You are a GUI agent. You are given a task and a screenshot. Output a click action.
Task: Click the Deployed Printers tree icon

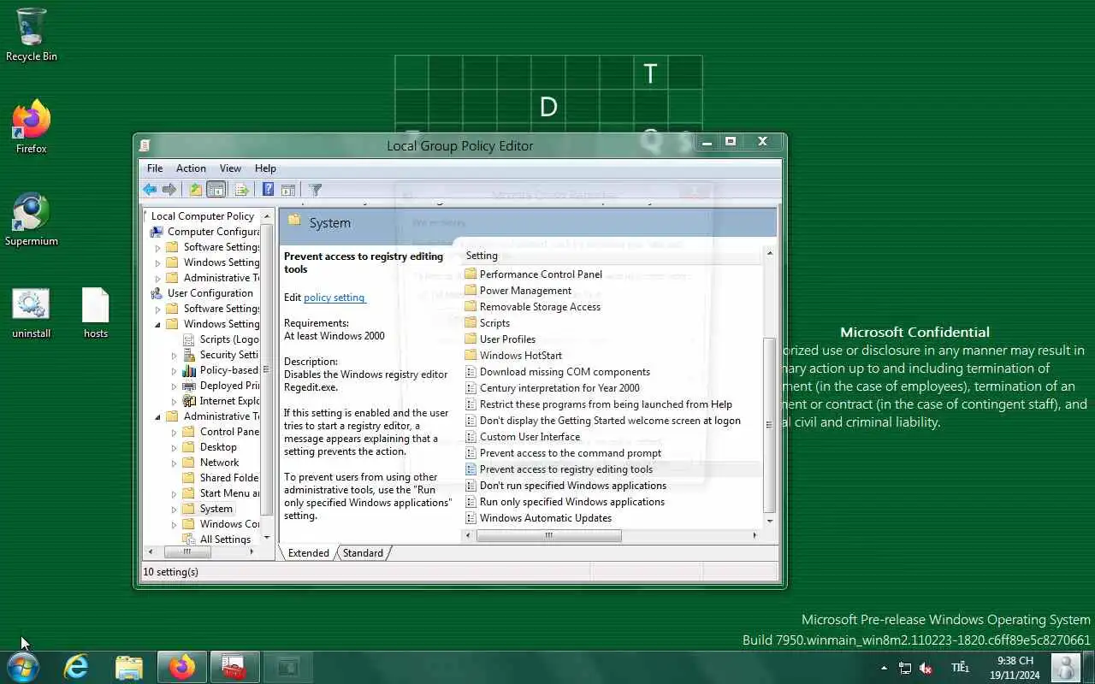(x=189, y=386)
